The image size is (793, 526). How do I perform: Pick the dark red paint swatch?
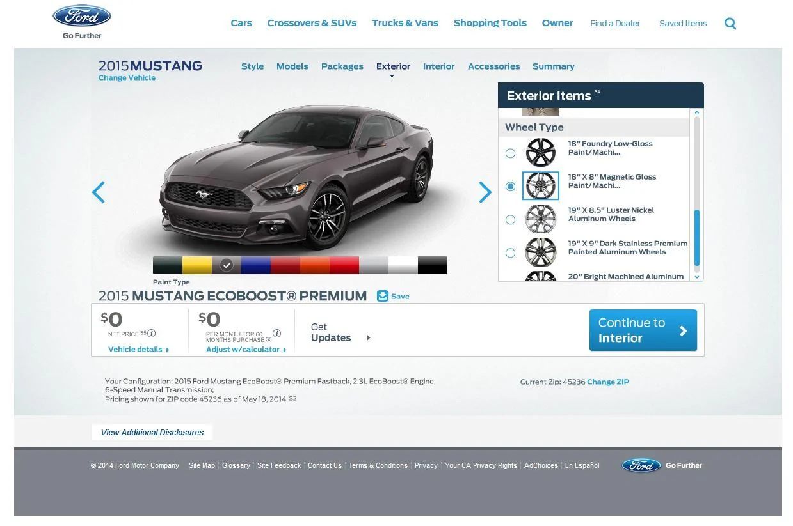285,265
